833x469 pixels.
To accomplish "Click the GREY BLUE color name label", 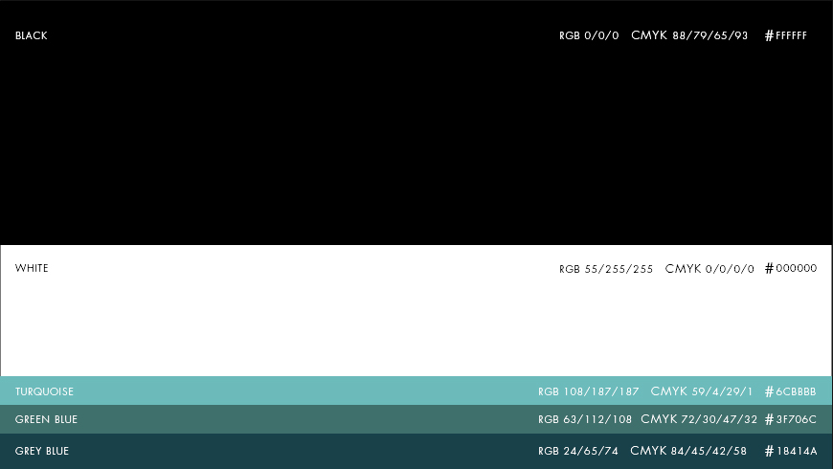I will pos(42,451).
